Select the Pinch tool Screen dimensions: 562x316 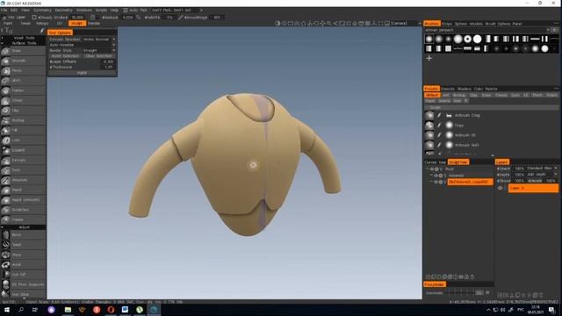(x=24, y=71)
